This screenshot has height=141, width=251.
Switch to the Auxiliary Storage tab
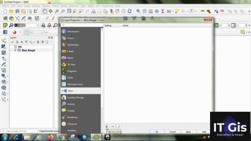point(81,98)
